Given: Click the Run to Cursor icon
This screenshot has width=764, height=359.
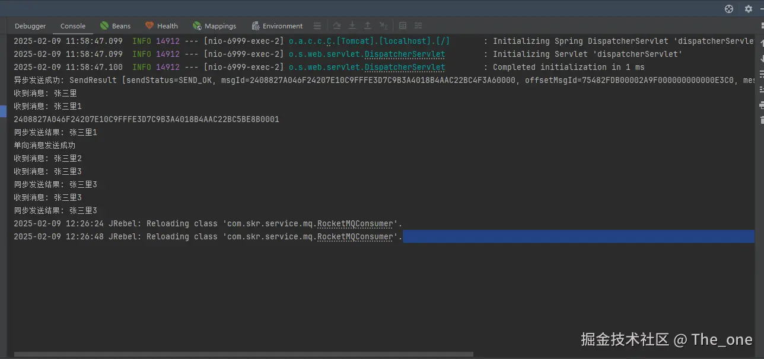Looking at the screenshot, I should pyautogui.click(x=384, y=26).
